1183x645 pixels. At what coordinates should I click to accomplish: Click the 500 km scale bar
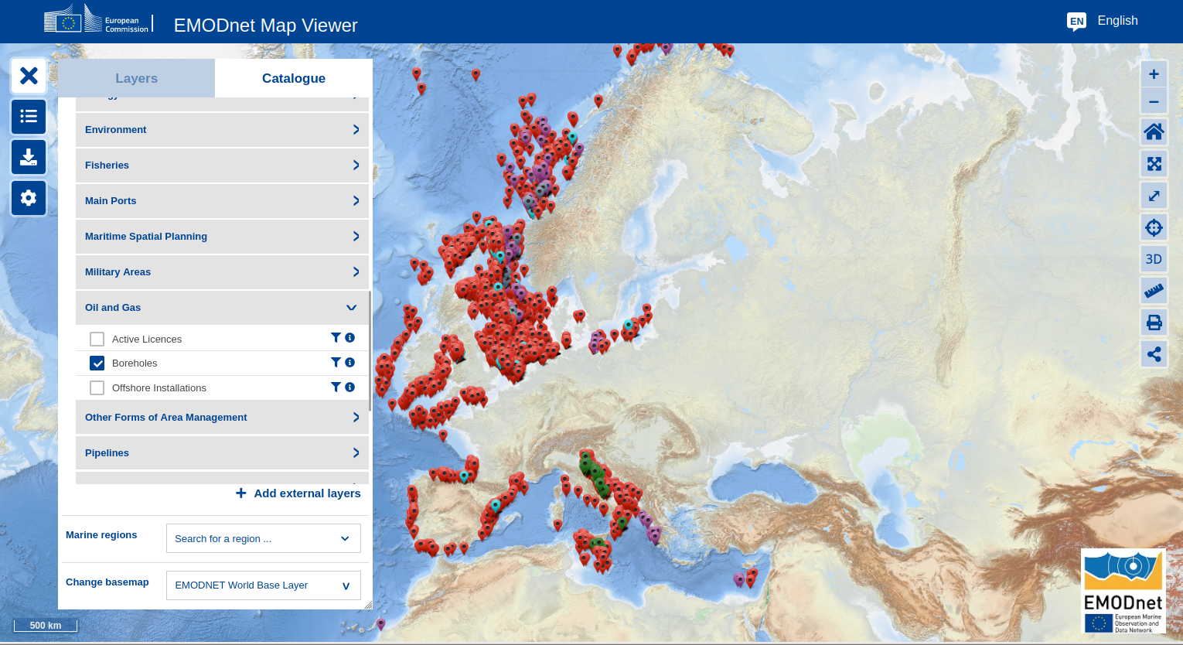tap(46, 625)
